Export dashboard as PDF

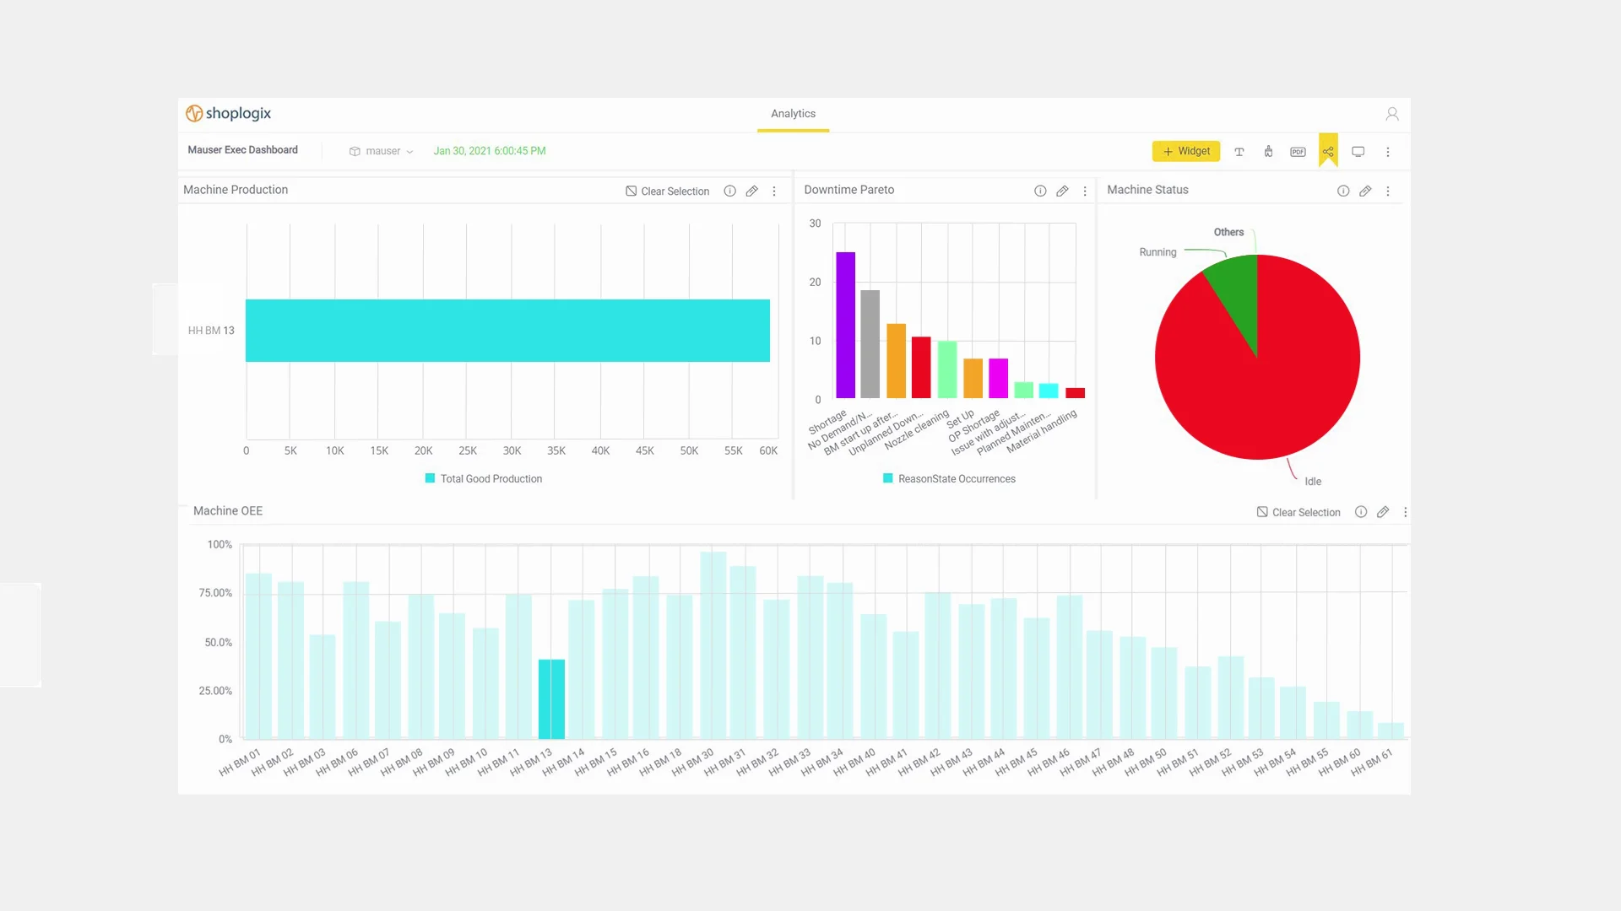pos(1298,152)
